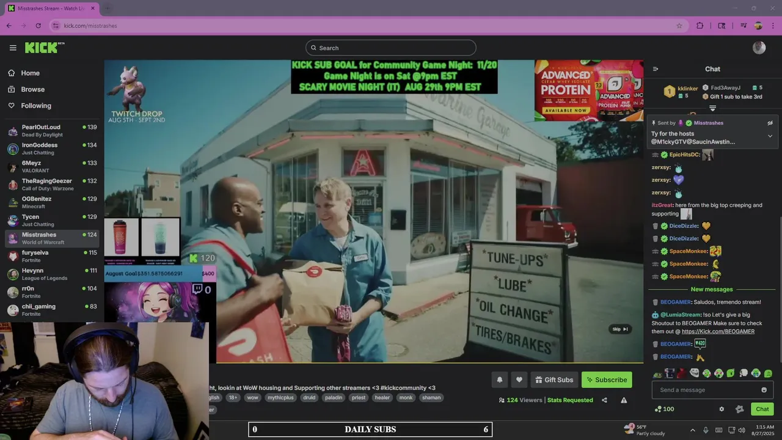Open the user profile avatar menu
This screenshot has width=782, height=440.
(759, 48)
